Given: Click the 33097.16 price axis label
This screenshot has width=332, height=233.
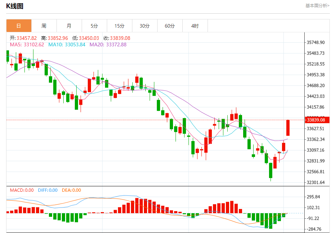Looking at the screenshot, I should [316, 150].
